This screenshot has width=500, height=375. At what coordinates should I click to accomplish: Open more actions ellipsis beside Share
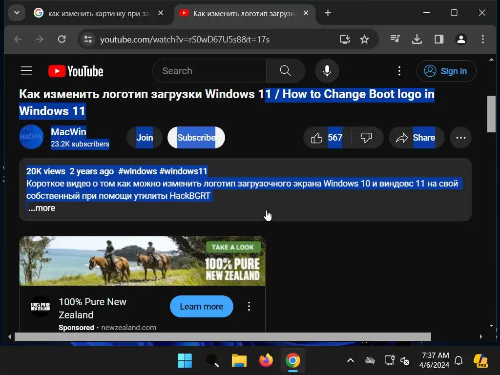click(x=460, y=137)
